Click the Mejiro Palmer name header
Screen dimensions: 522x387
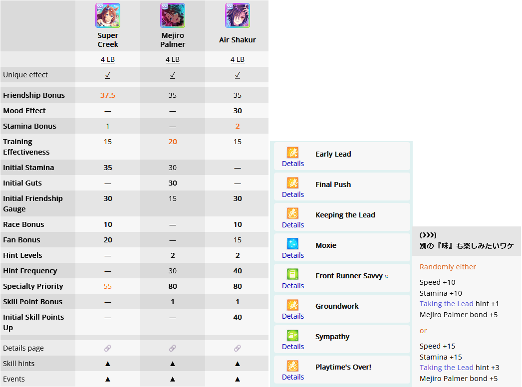pyautogui.click(x=173, y=39)
